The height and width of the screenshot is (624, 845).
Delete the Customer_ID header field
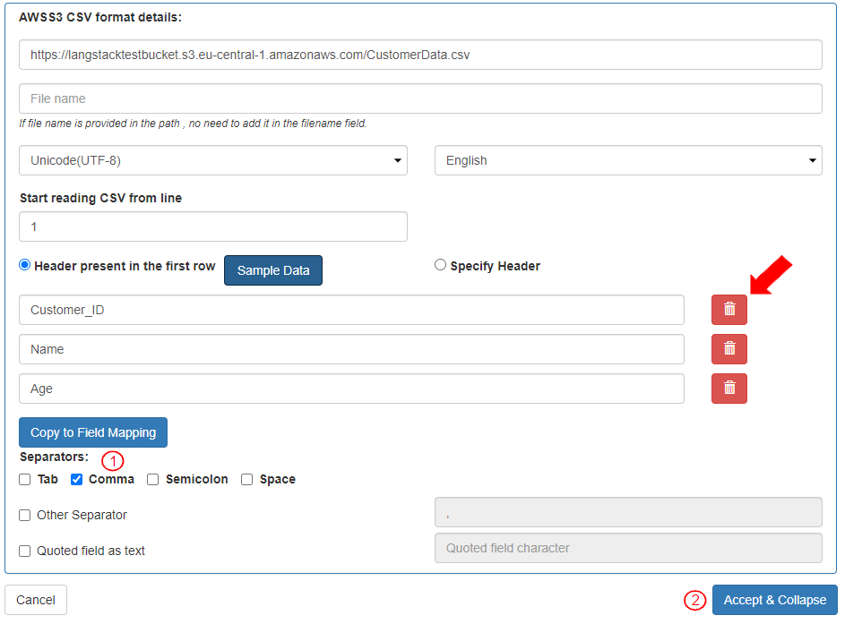coord(729,310)
